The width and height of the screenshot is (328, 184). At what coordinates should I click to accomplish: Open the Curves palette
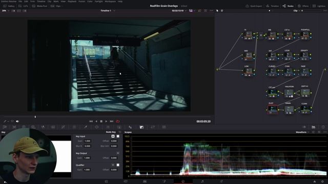click(63, 127)
